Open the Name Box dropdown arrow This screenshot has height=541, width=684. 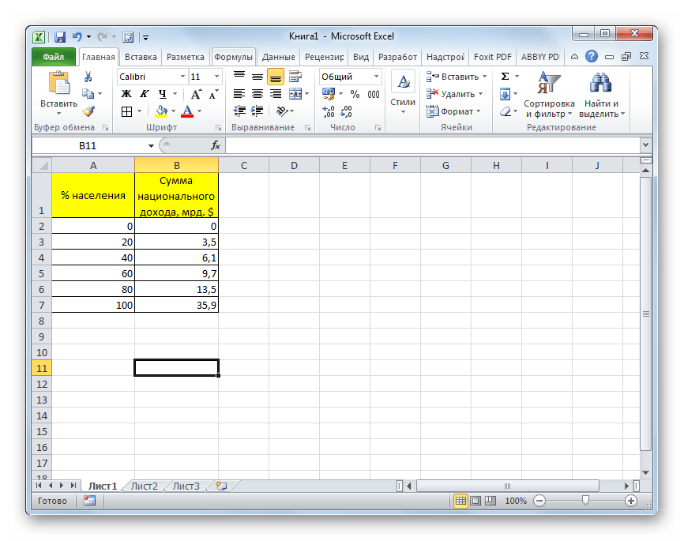coord(152,146)
